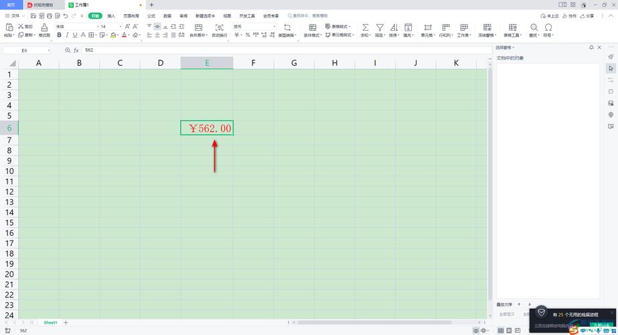
Task: Open the cell borders dropdown arrow
Action: pos(96,35)
